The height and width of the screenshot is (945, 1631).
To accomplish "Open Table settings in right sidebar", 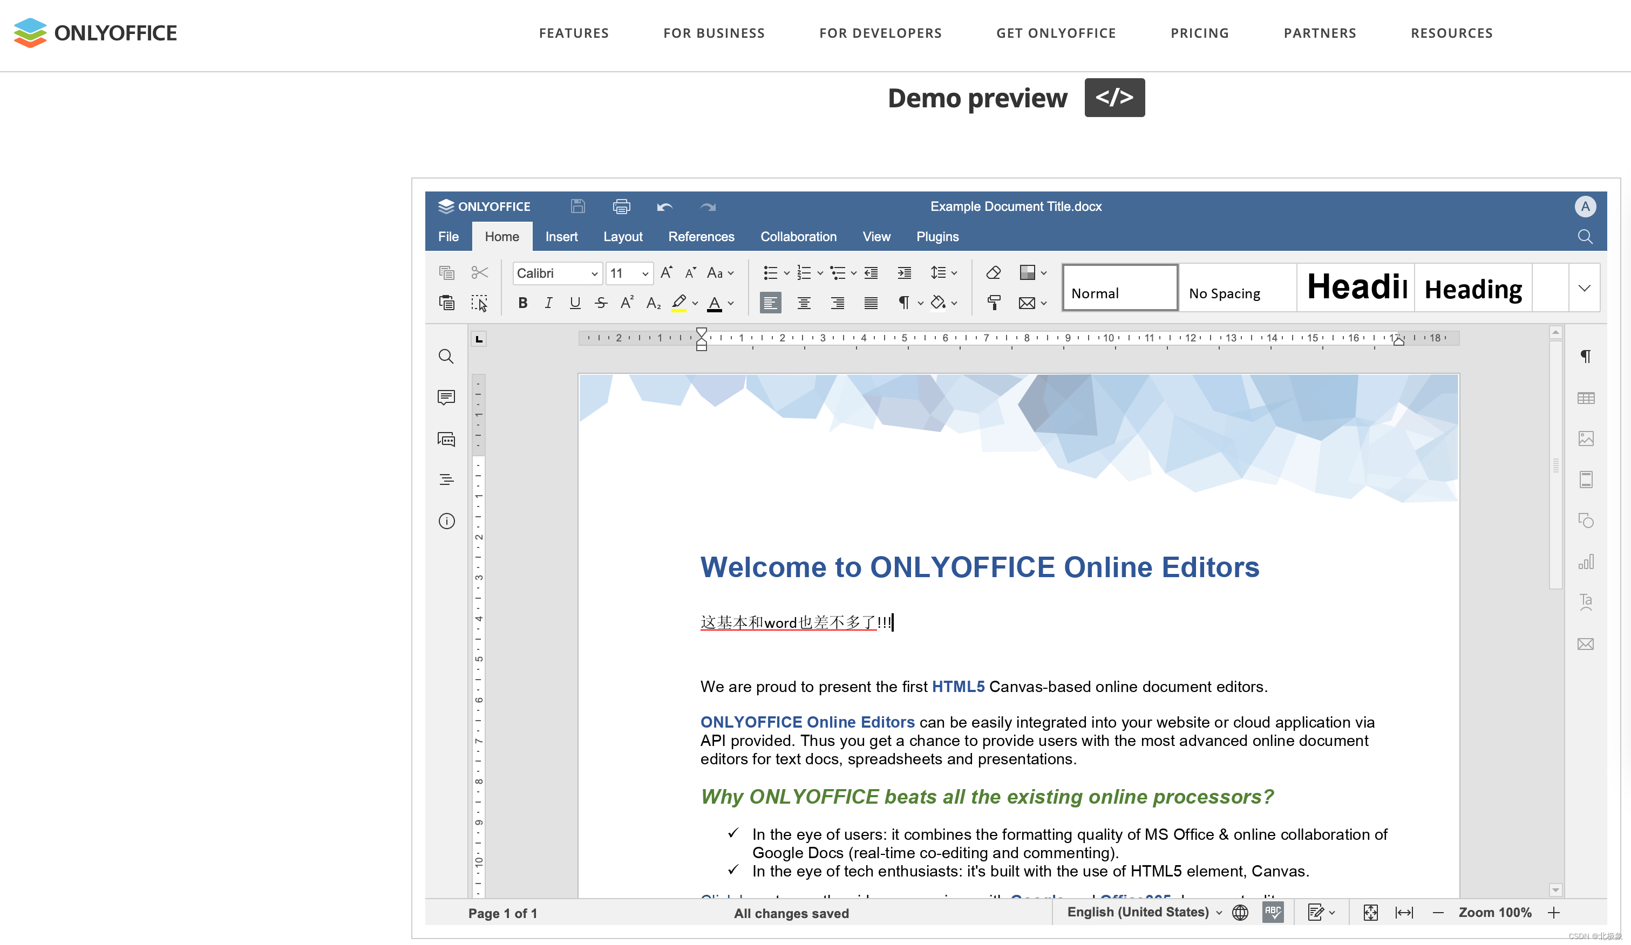I will click(1585, 398).
